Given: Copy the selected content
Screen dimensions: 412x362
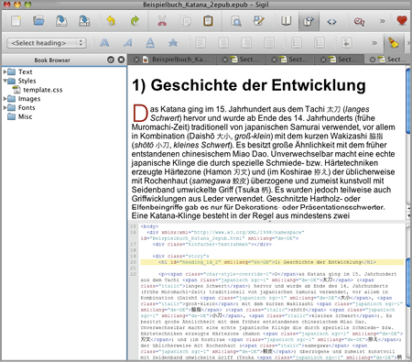Looking at the screenshot, I should point(185,21).
